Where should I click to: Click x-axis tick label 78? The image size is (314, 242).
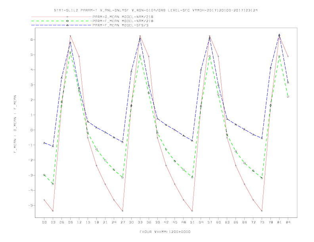[271, 222]
